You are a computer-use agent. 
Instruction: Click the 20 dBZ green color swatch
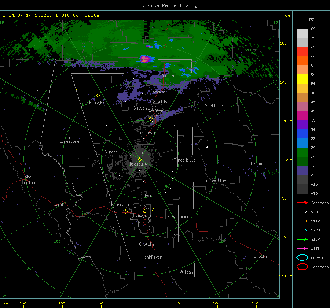pos(302,152)
